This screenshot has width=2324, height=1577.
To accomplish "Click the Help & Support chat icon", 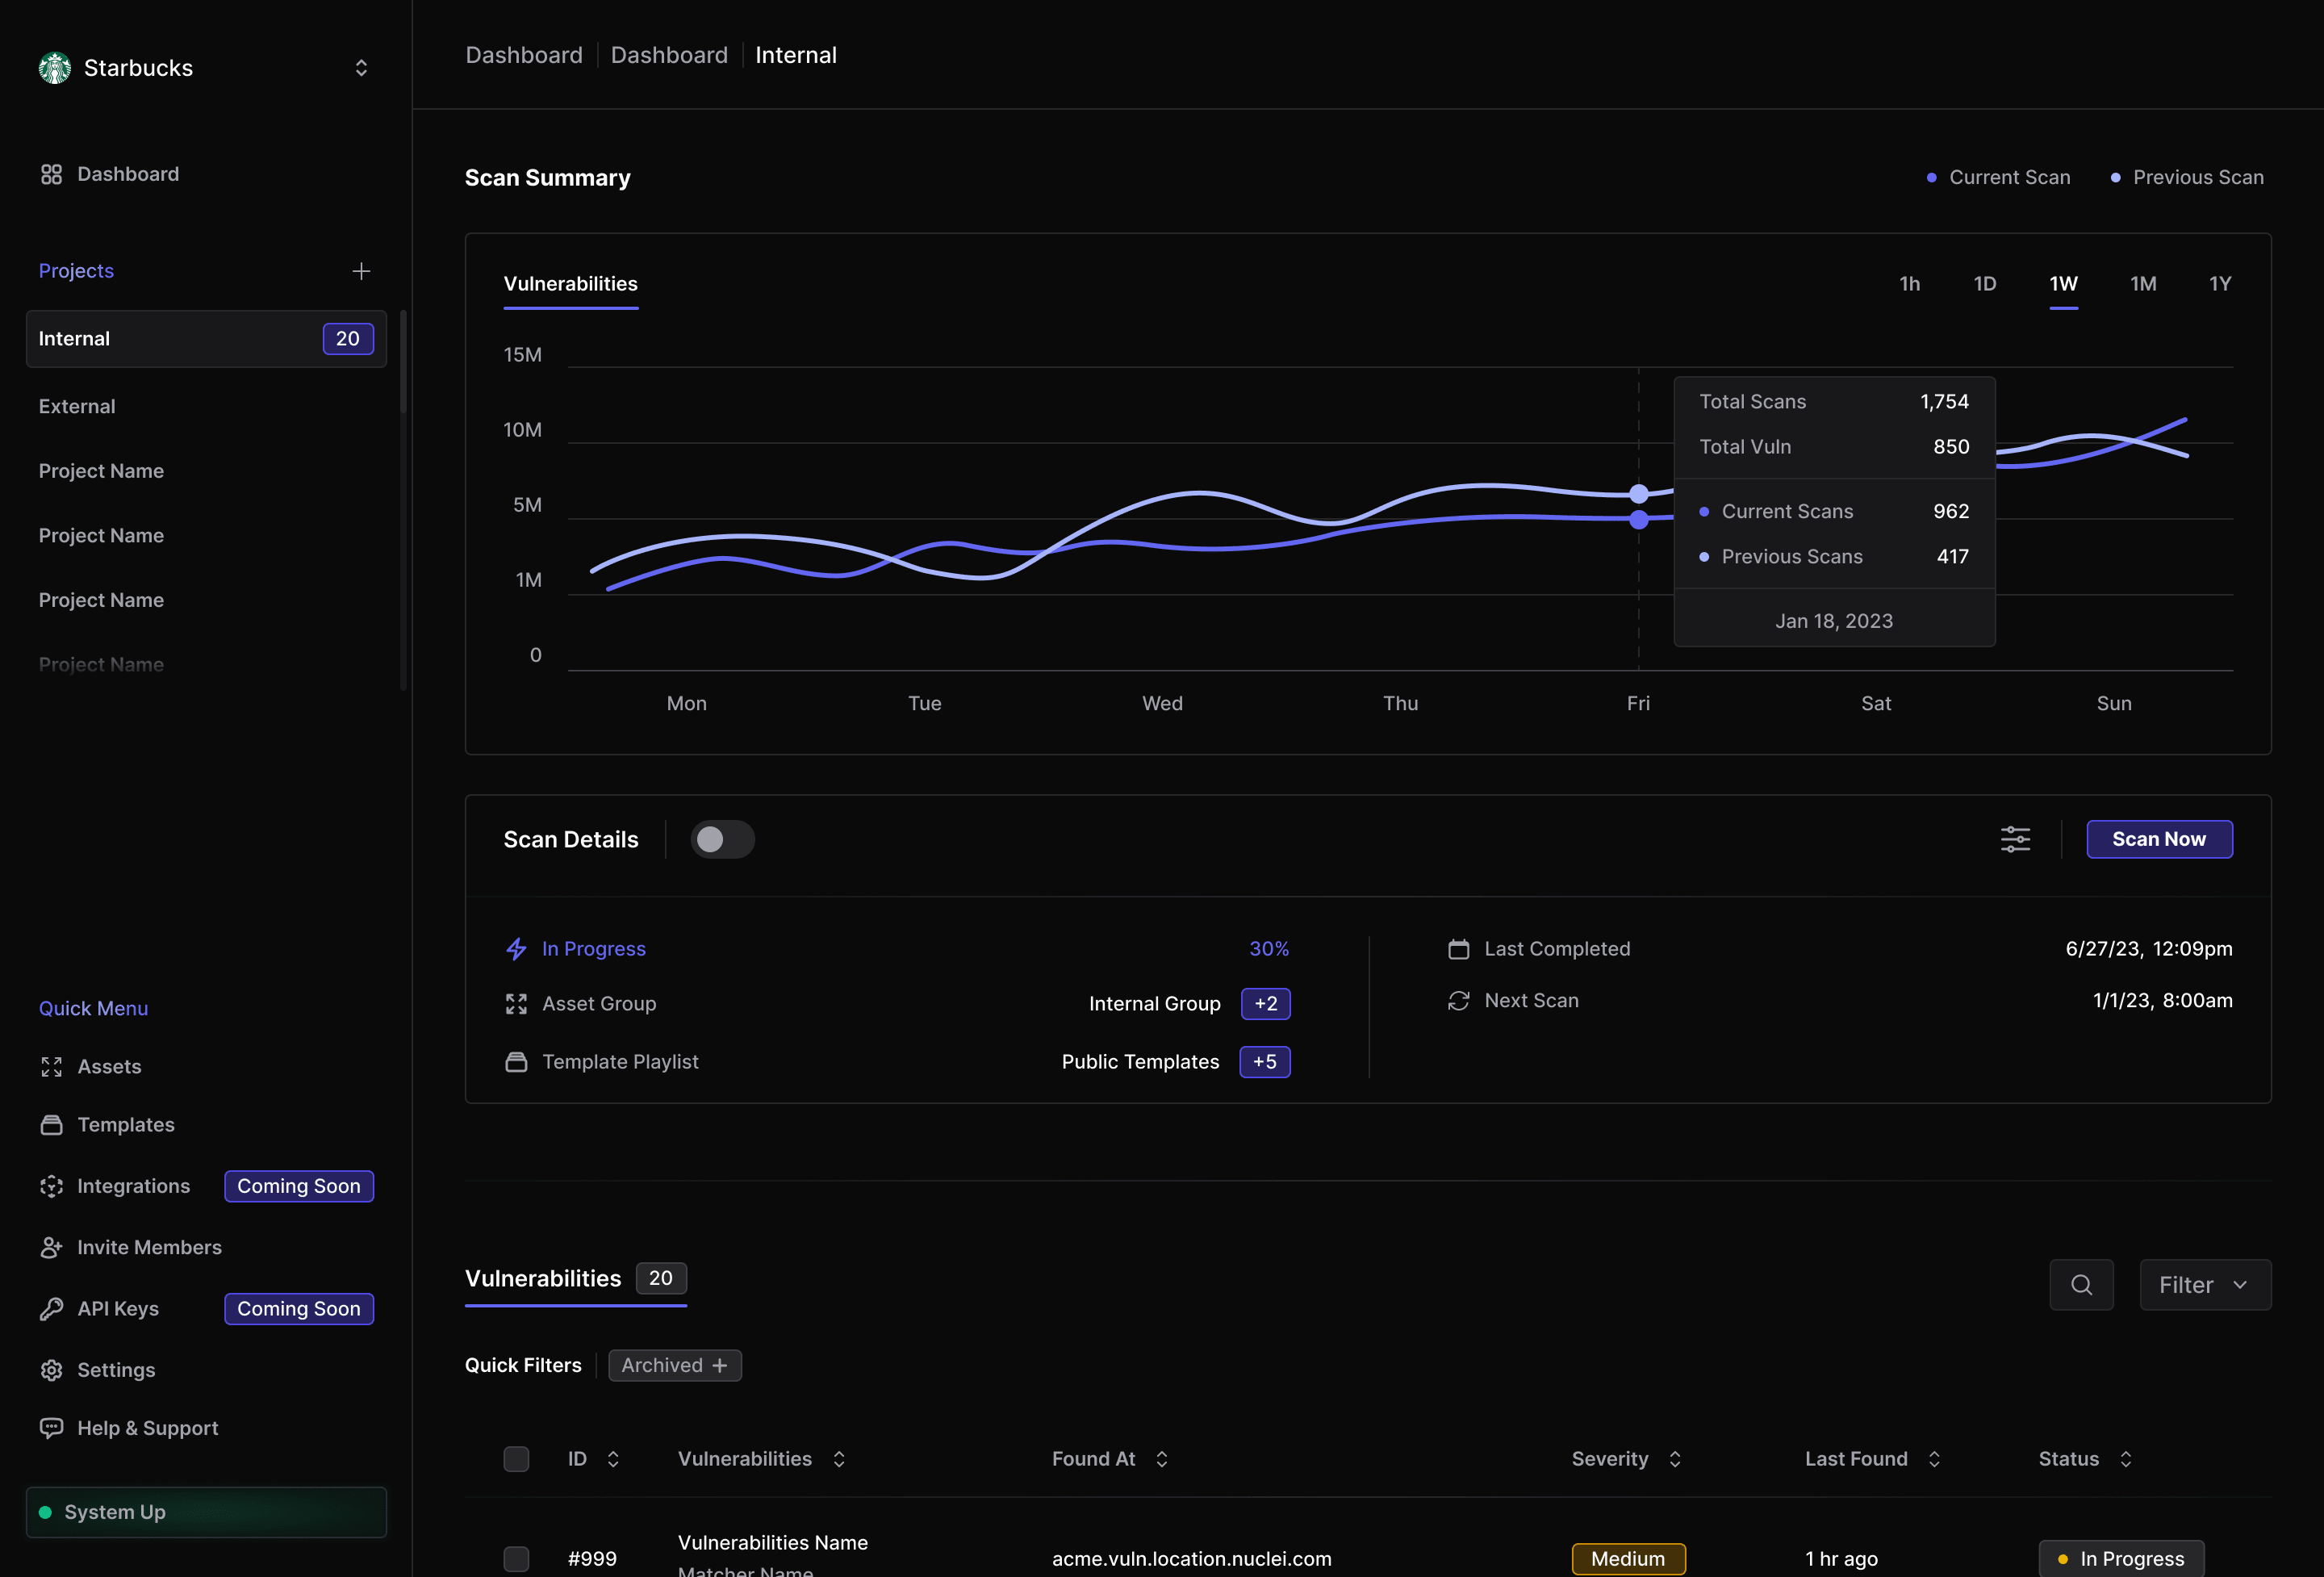I will pos(51,1428).
